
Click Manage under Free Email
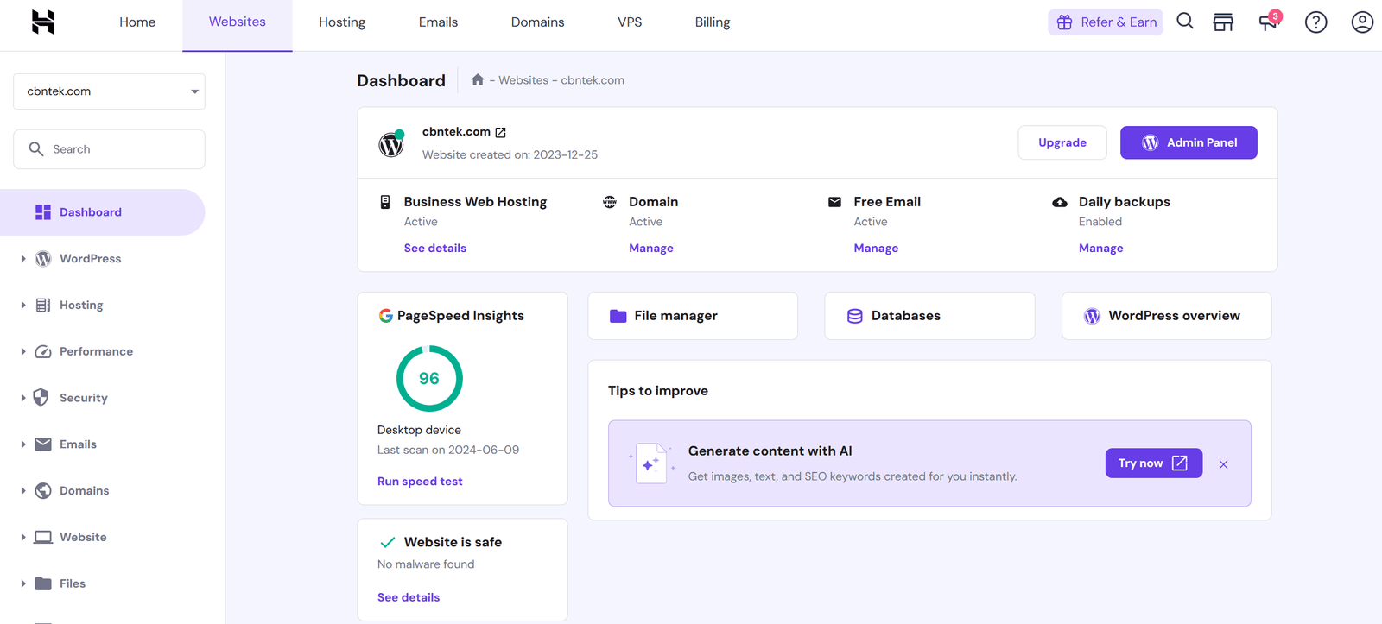coord(876,249)
